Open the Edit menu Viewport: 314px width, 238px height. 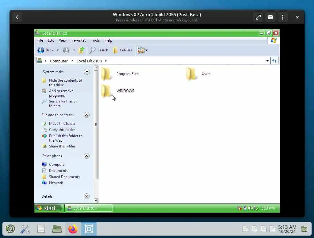click(51, 40)
